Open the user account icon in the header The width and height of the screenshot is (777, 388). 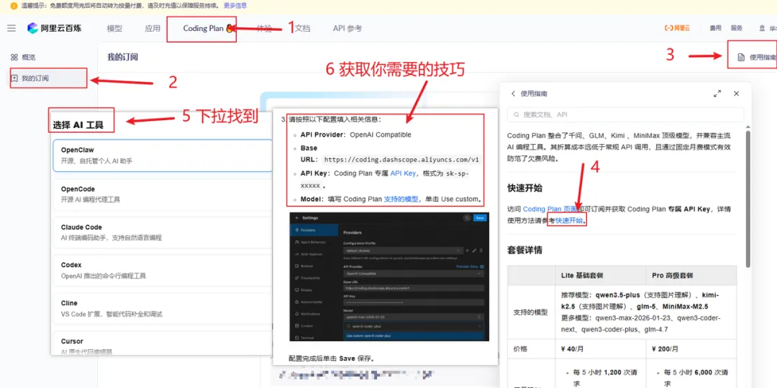click(x=762, y=28)
